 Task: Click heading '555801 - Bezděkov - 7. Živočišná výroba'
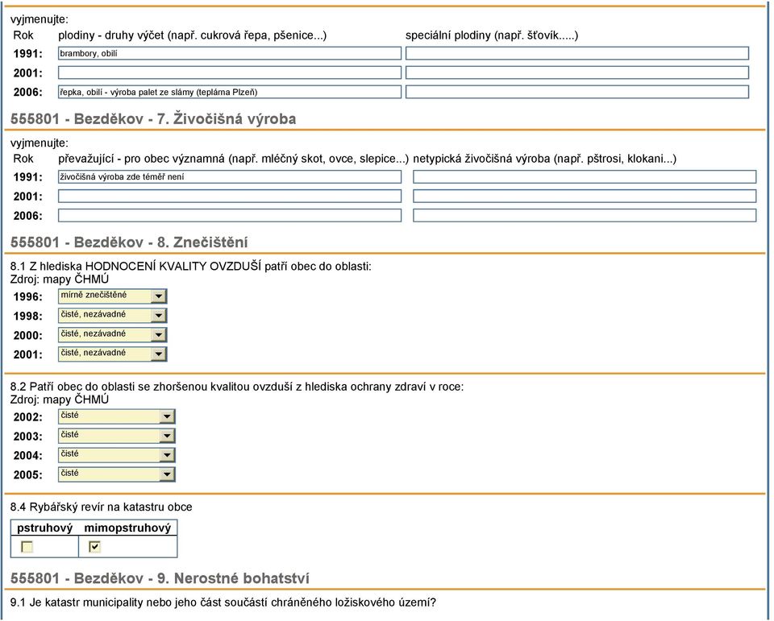(153, 119)
